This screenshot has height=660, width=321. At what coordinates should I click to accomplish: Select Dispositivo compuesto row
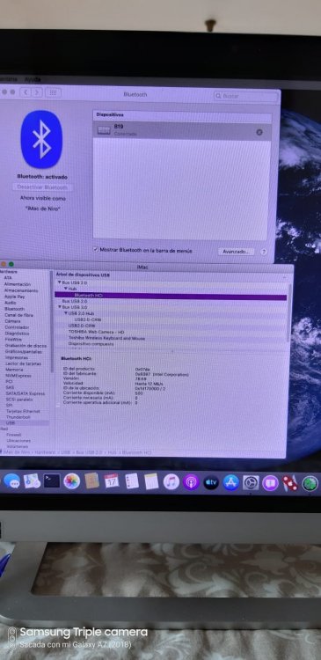[x=171, y=344]
